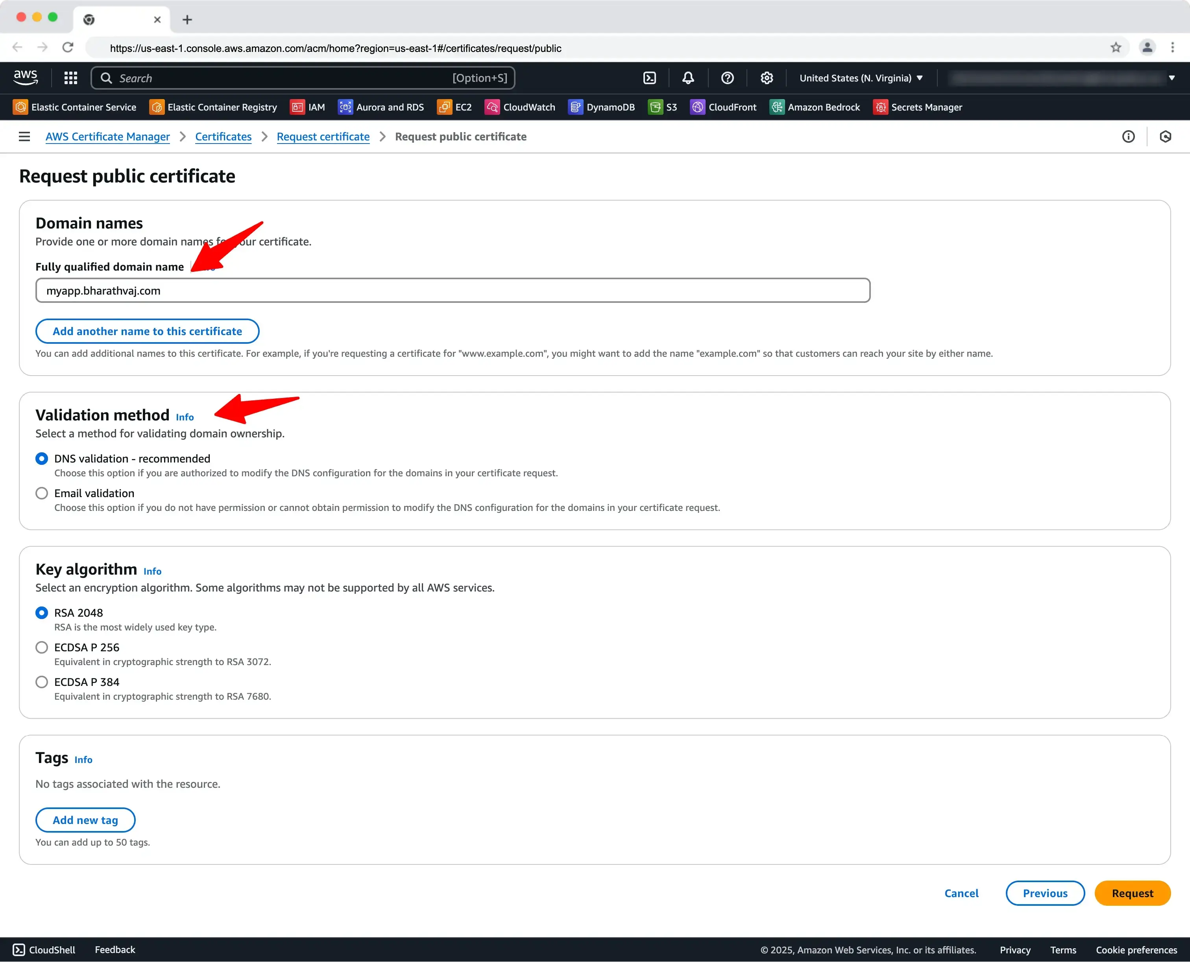The width and height of the screenshot is (1190, 962).
Task: Click the Cancel button
Action: tap(961, 893)
